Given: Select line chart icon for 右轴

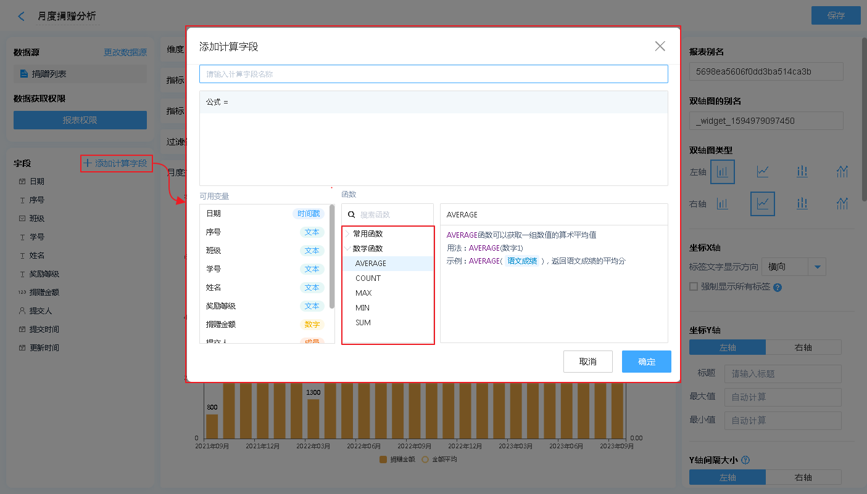Looking at the screenshot, I should point(763,203).
